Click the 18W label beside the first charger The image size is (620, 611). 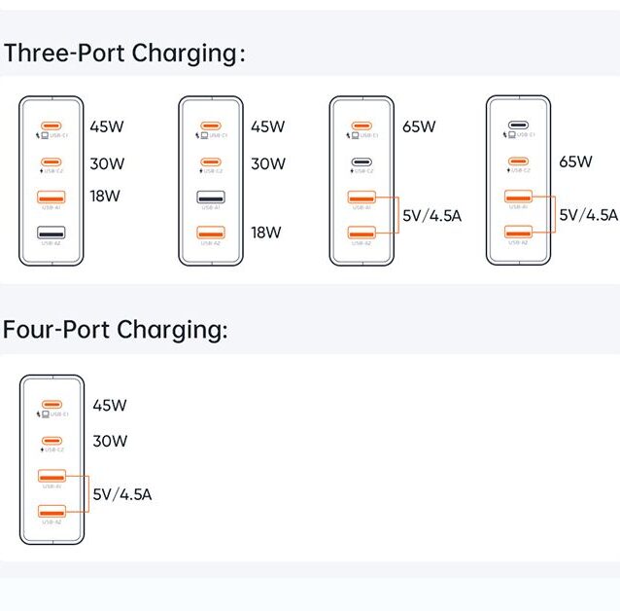click(x=105, y=196)
